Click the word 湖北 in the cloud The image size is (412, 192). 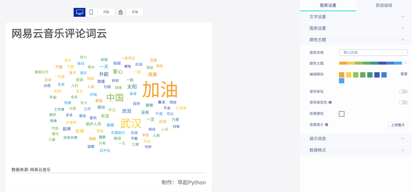[x=84, y=73]
